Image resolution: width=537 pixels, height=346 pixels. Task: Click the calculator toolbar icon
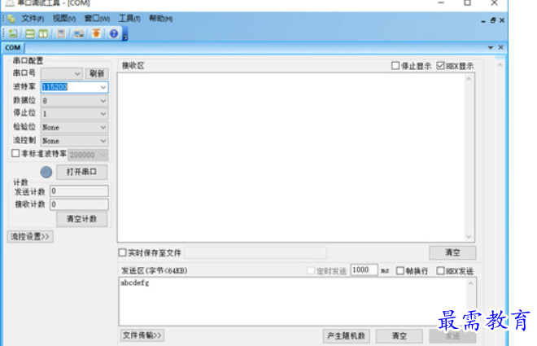(x=61, y=33)
